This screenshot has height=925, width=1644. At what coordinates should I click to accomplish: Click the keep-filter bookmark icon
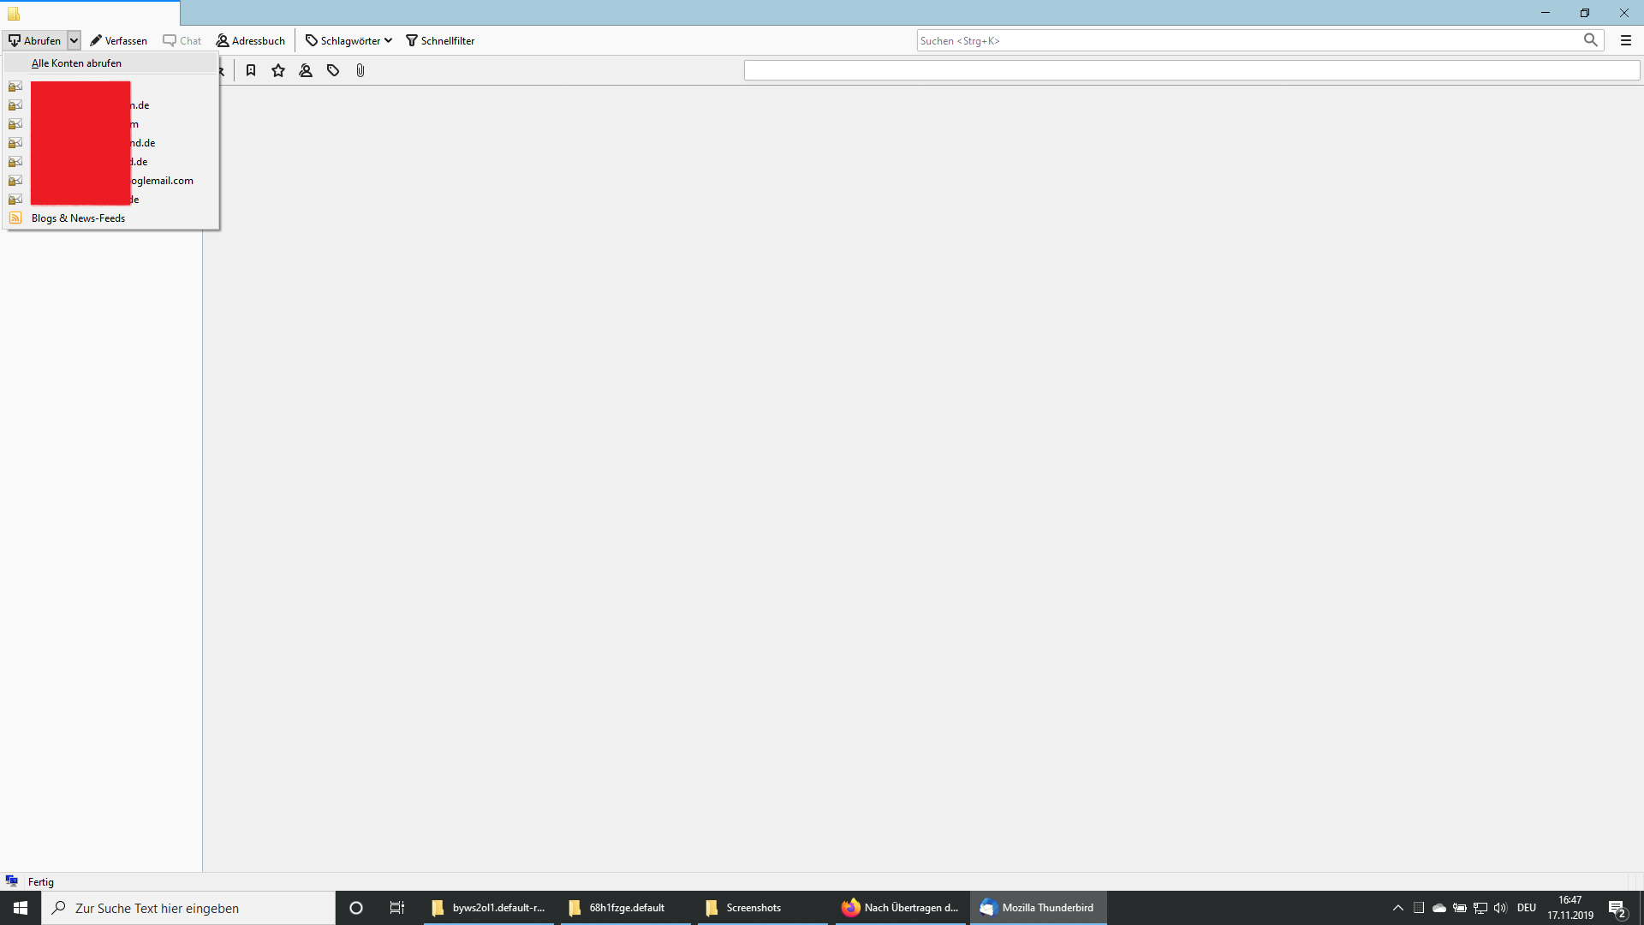(251, 71)
